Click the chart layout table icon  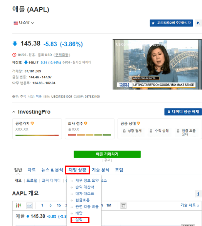(123, 206)
